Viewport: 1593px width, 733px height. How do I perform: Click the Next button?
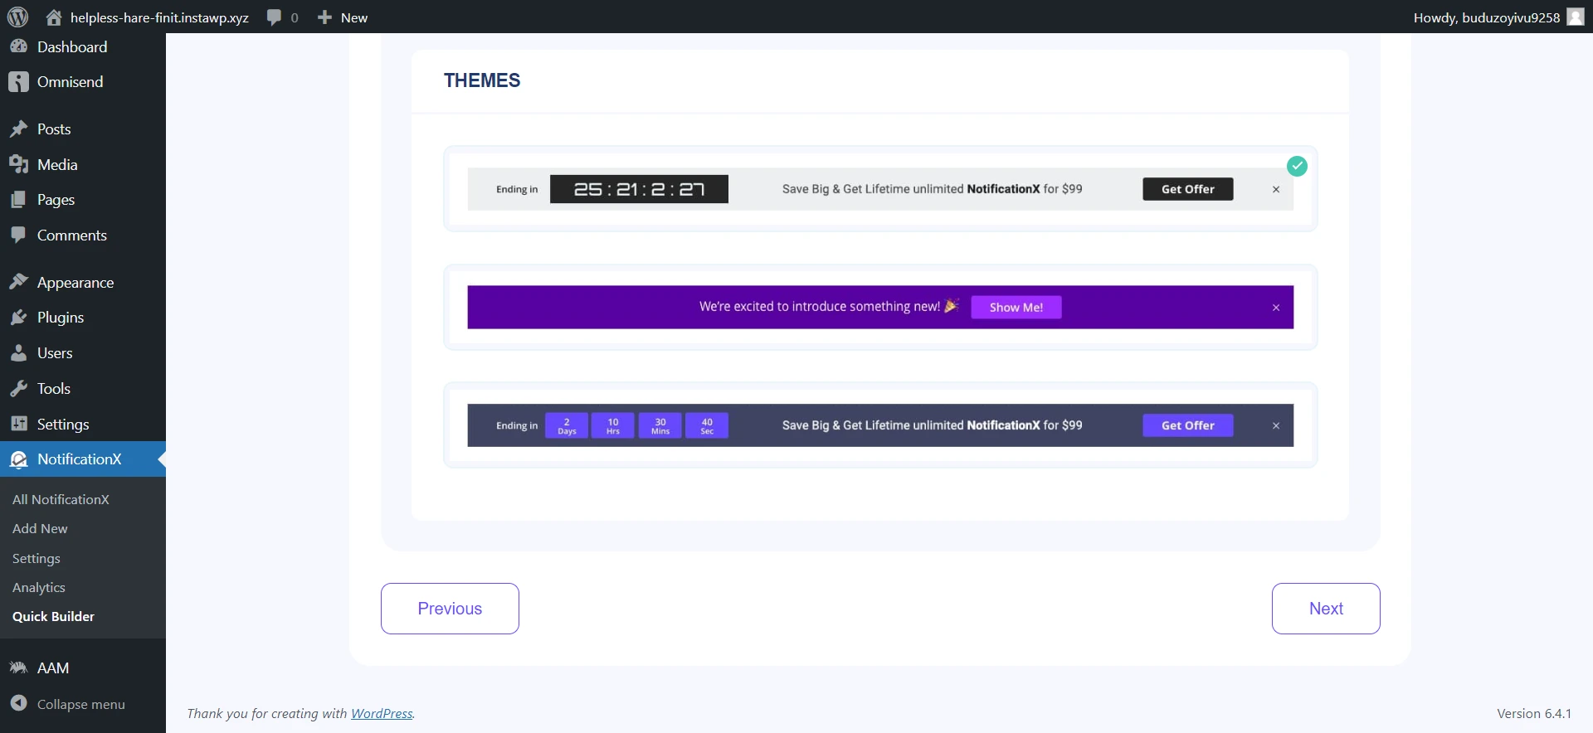[x=1326, y=609]
